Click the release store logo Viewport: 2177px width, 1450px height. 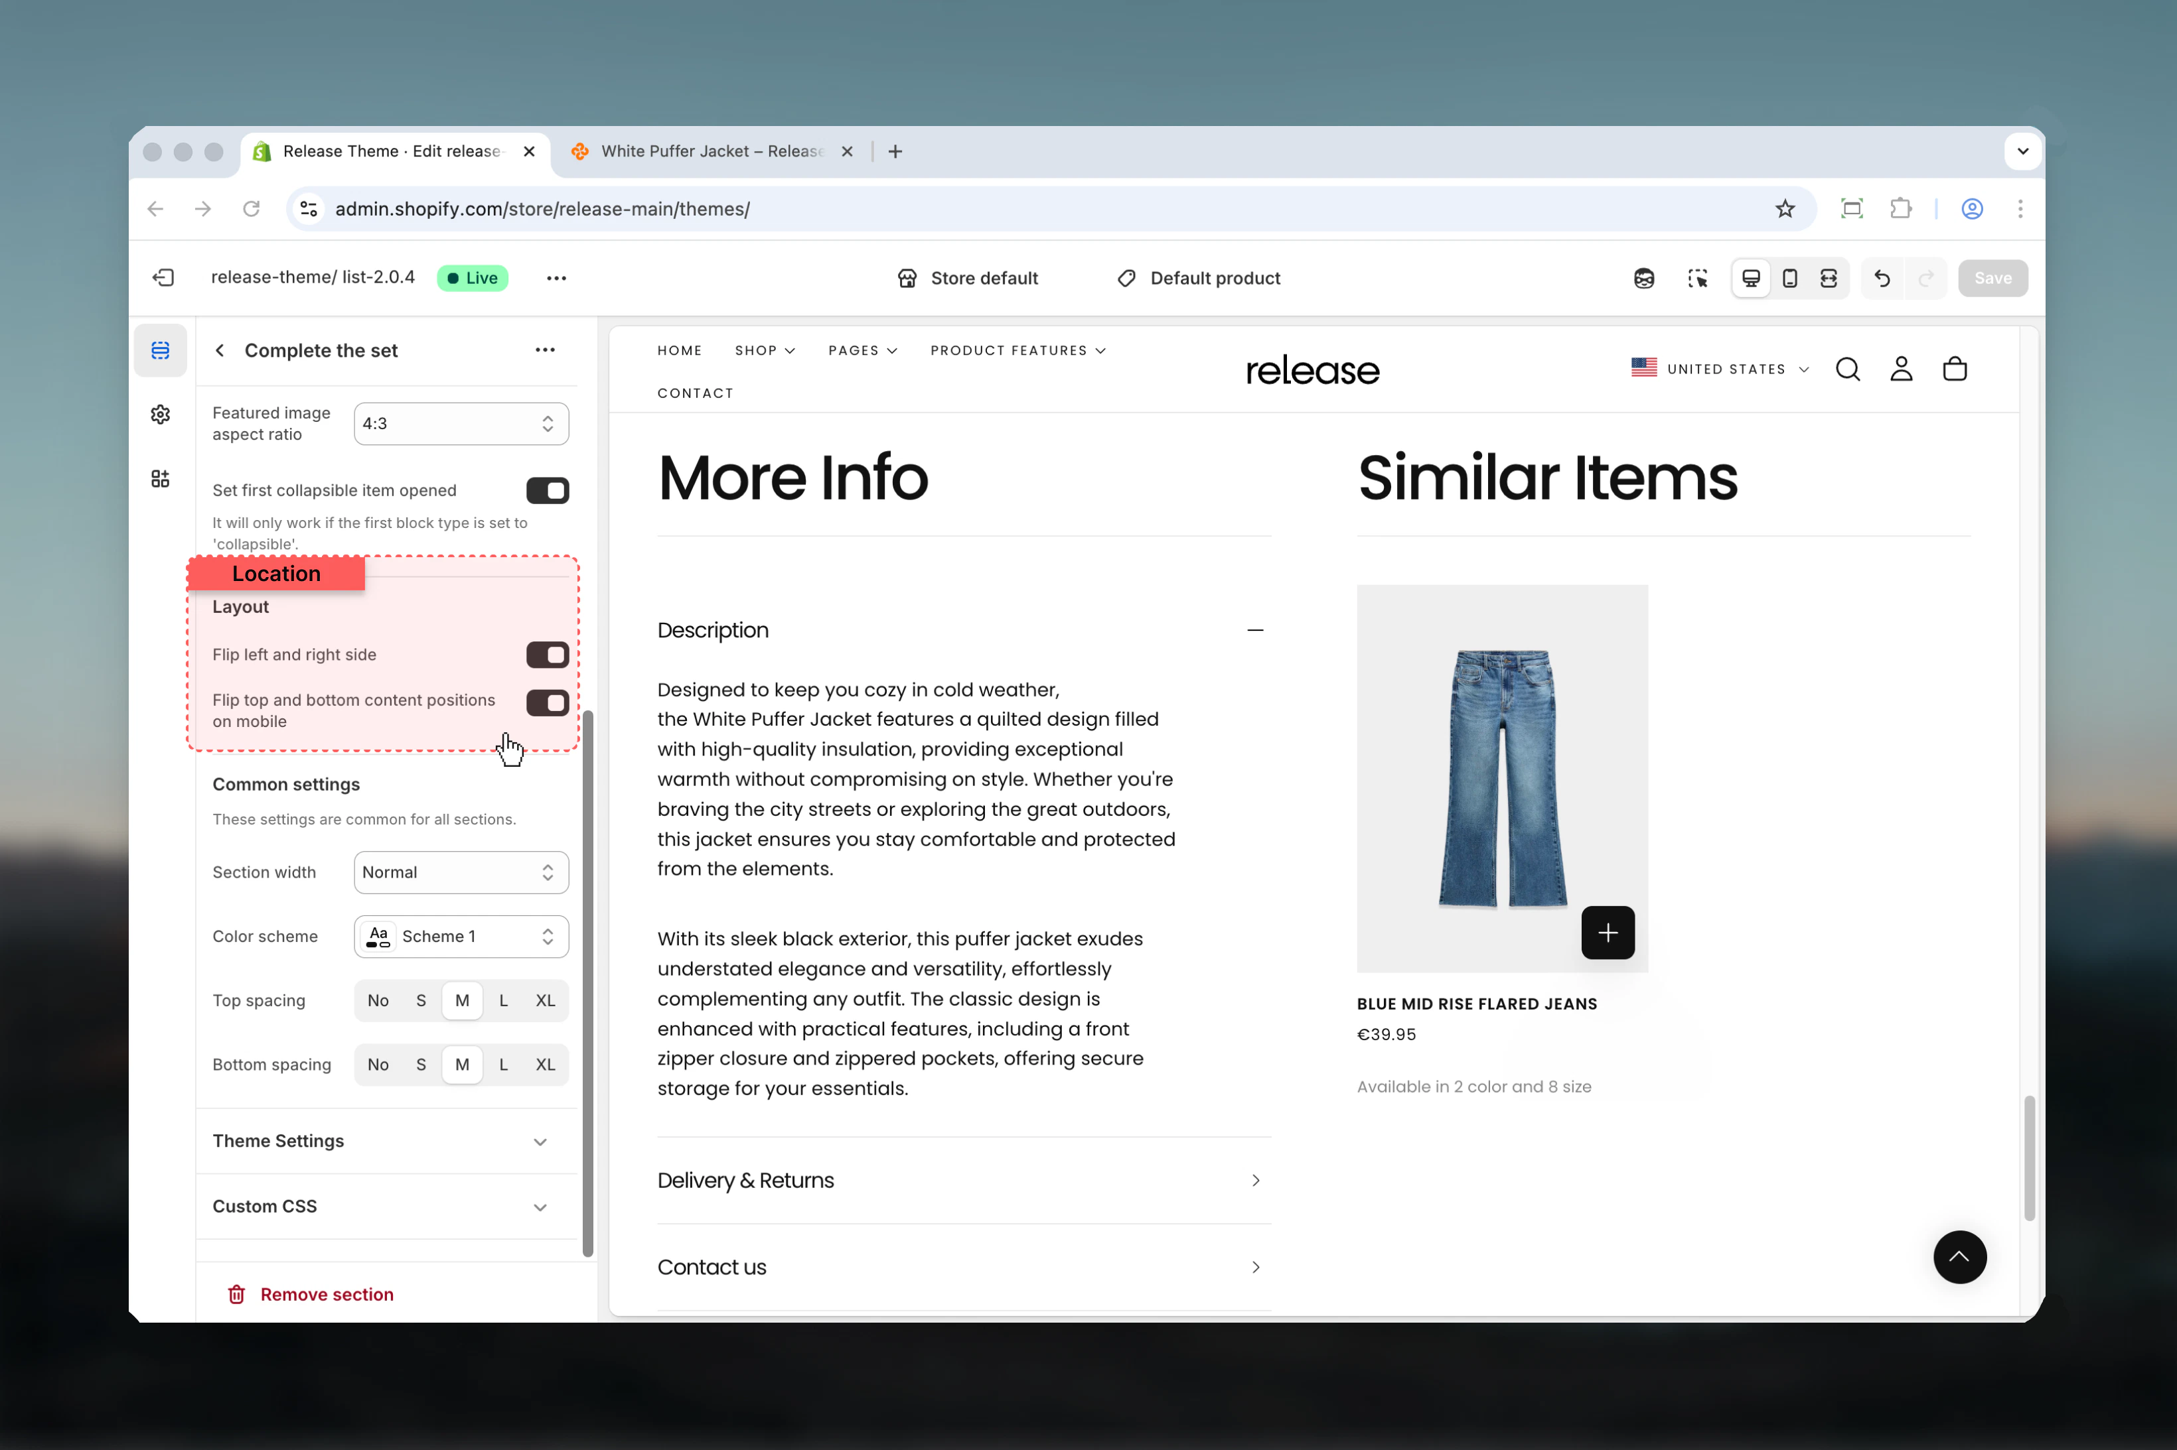[x=1312, y=371]
